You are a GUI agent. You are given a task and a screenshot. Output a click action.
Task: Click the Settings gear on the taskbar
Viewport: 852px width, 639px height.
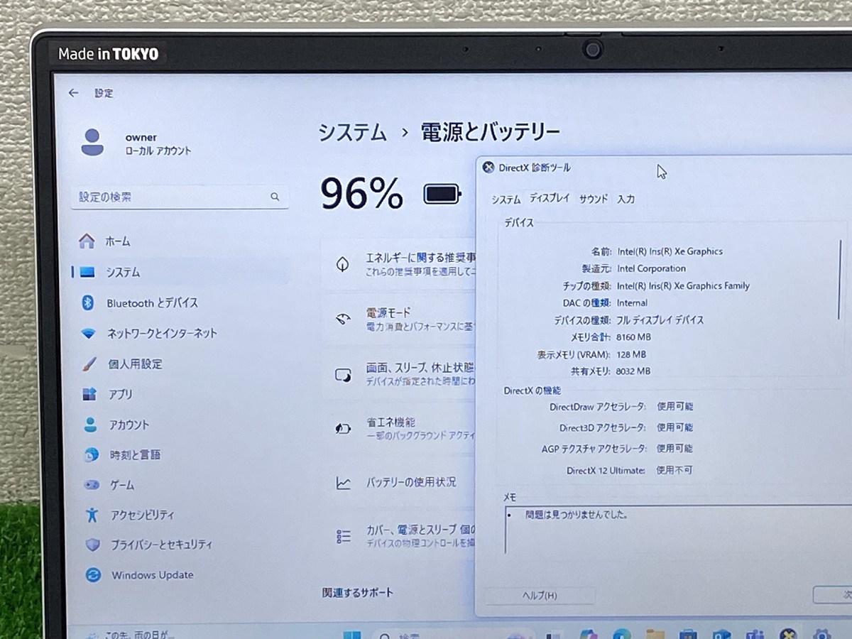821,635
